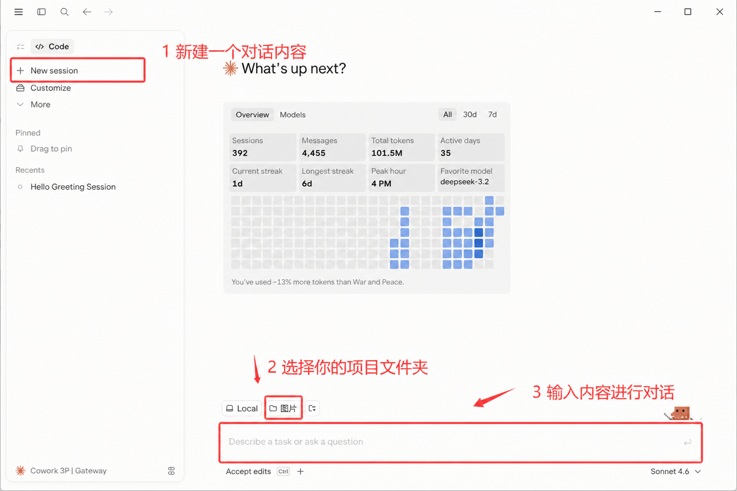
Task: Click the Local environment button
Action: [242, 408]
